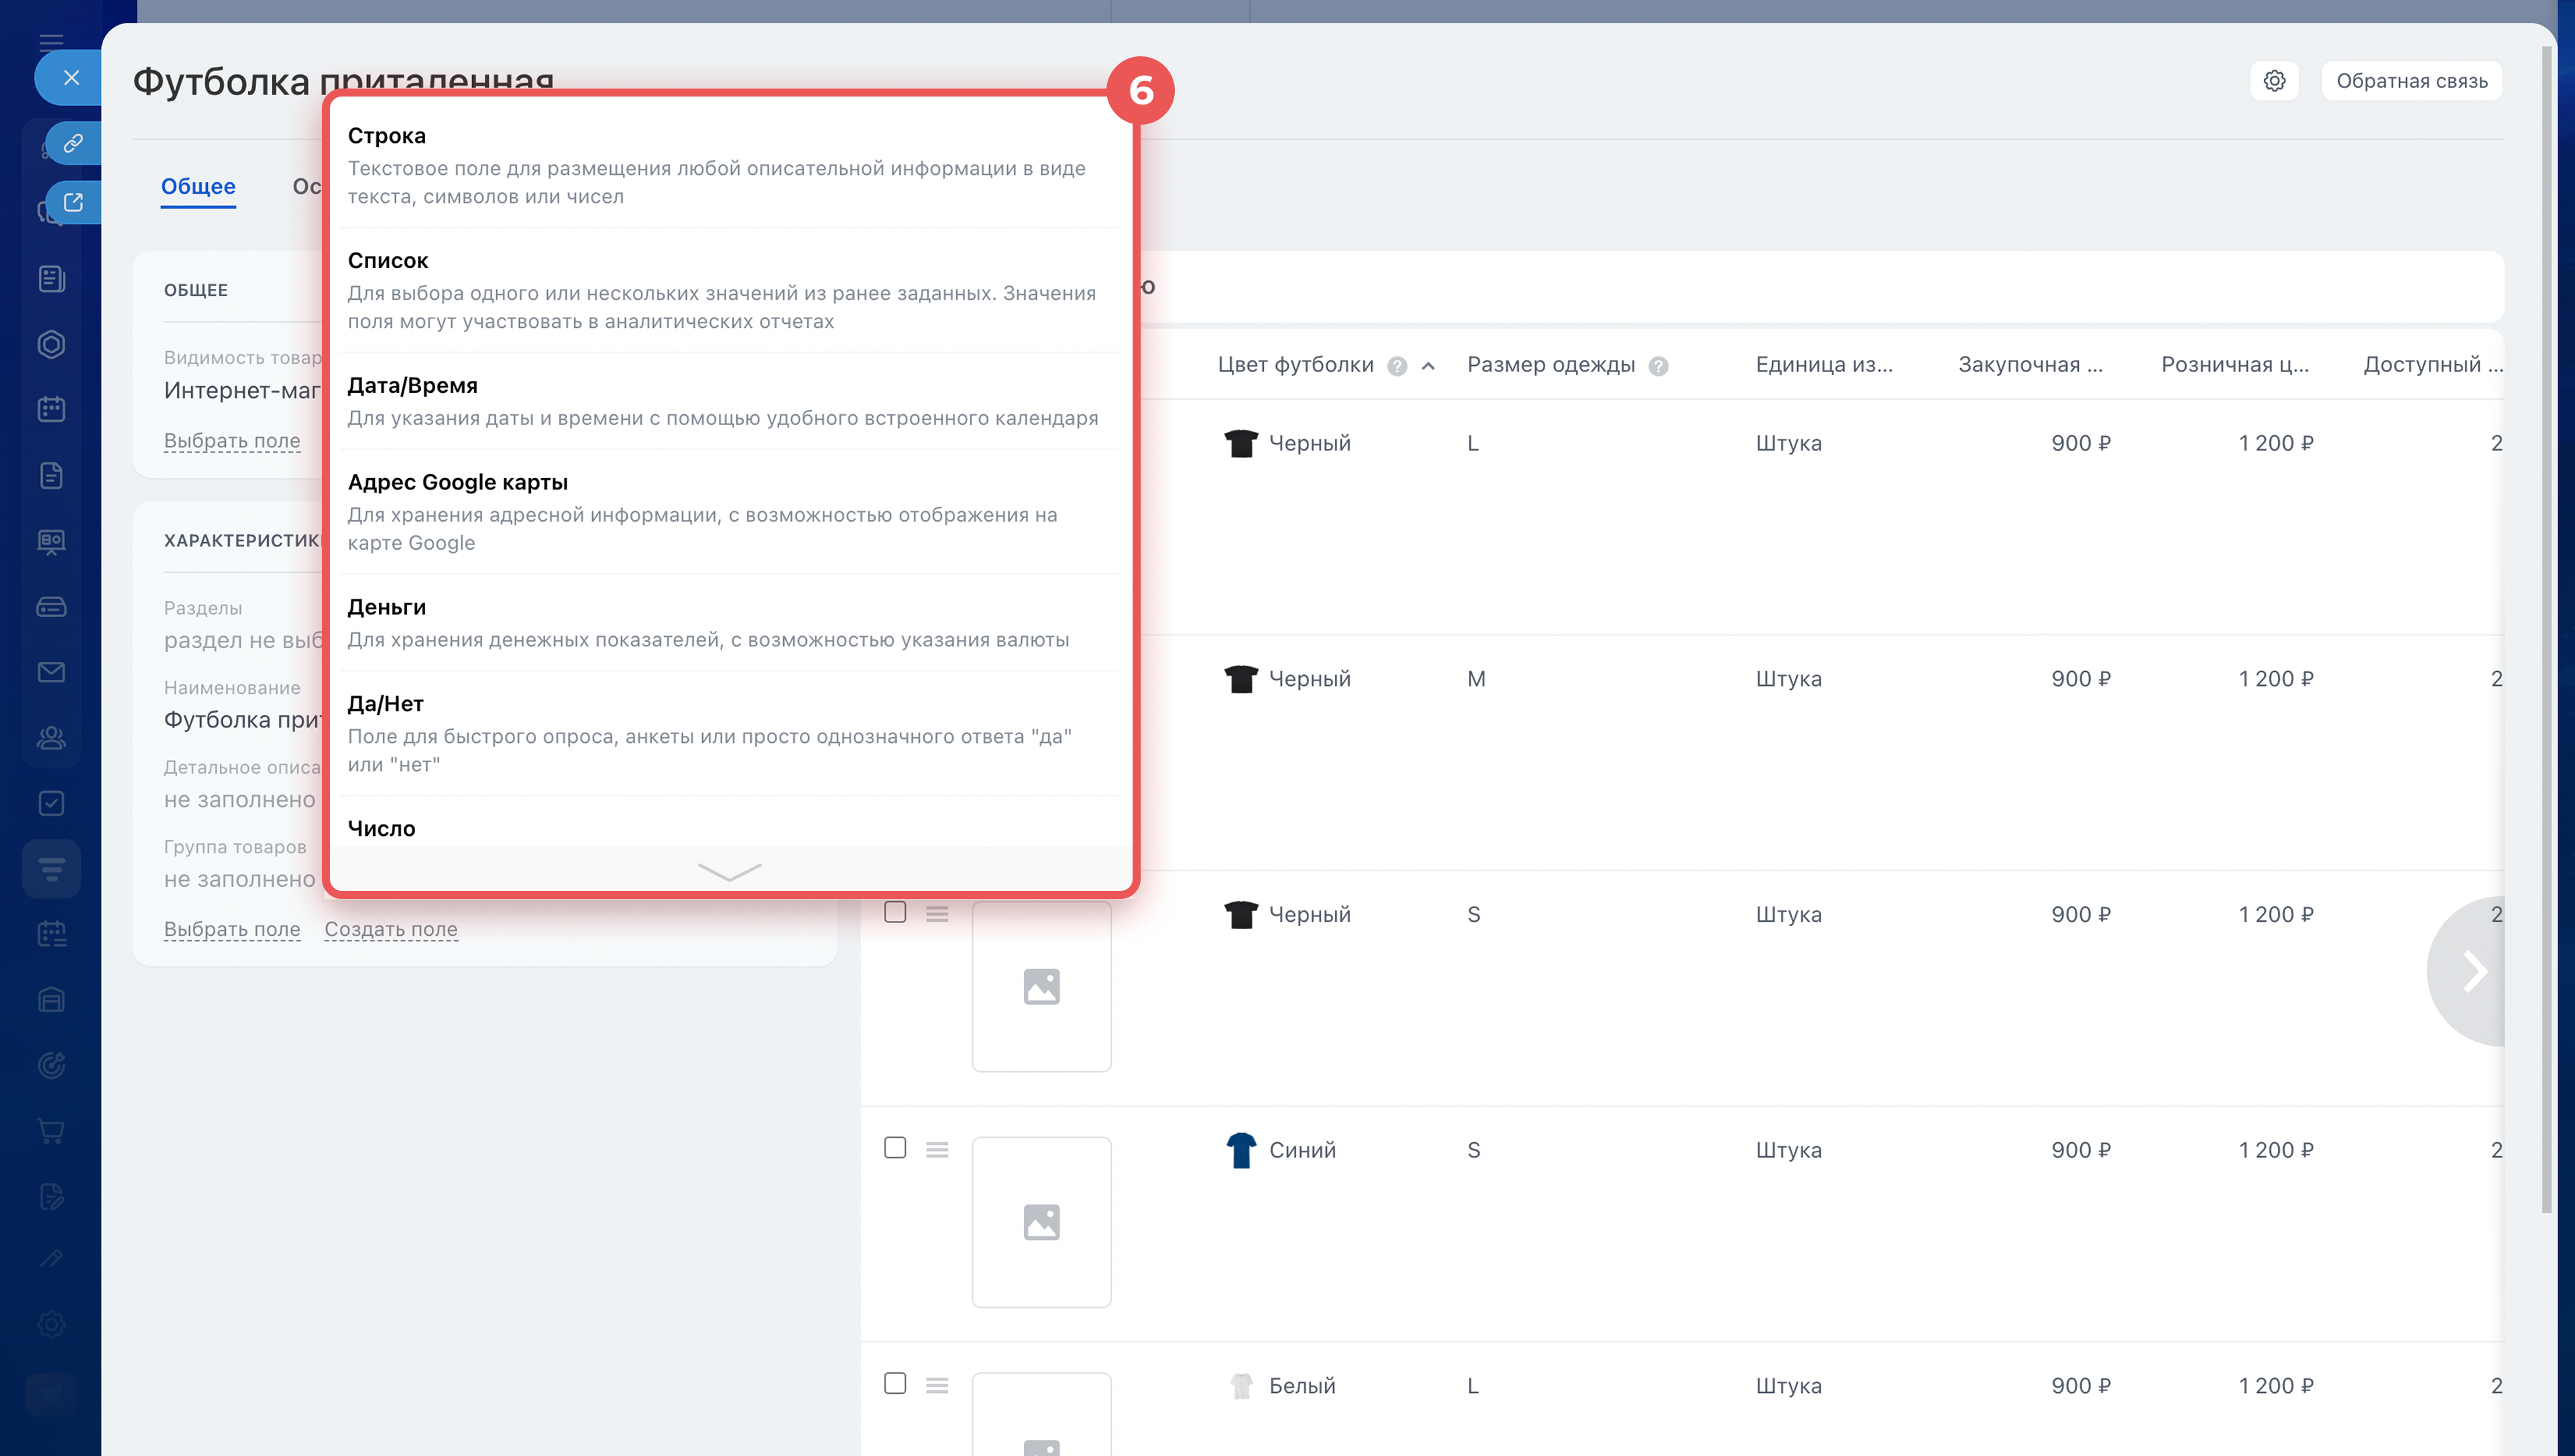
Task: Open the mail icon in left sidebar
Action: click(51, 672)
